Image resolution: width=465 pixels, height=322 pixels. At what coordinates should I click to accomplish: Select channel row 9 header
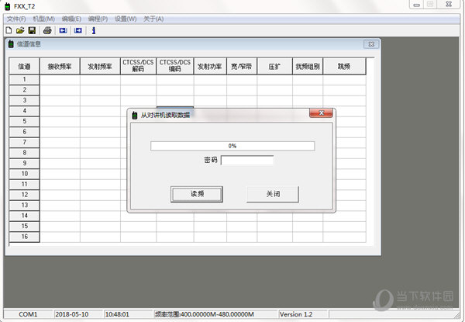pos(24,163)
